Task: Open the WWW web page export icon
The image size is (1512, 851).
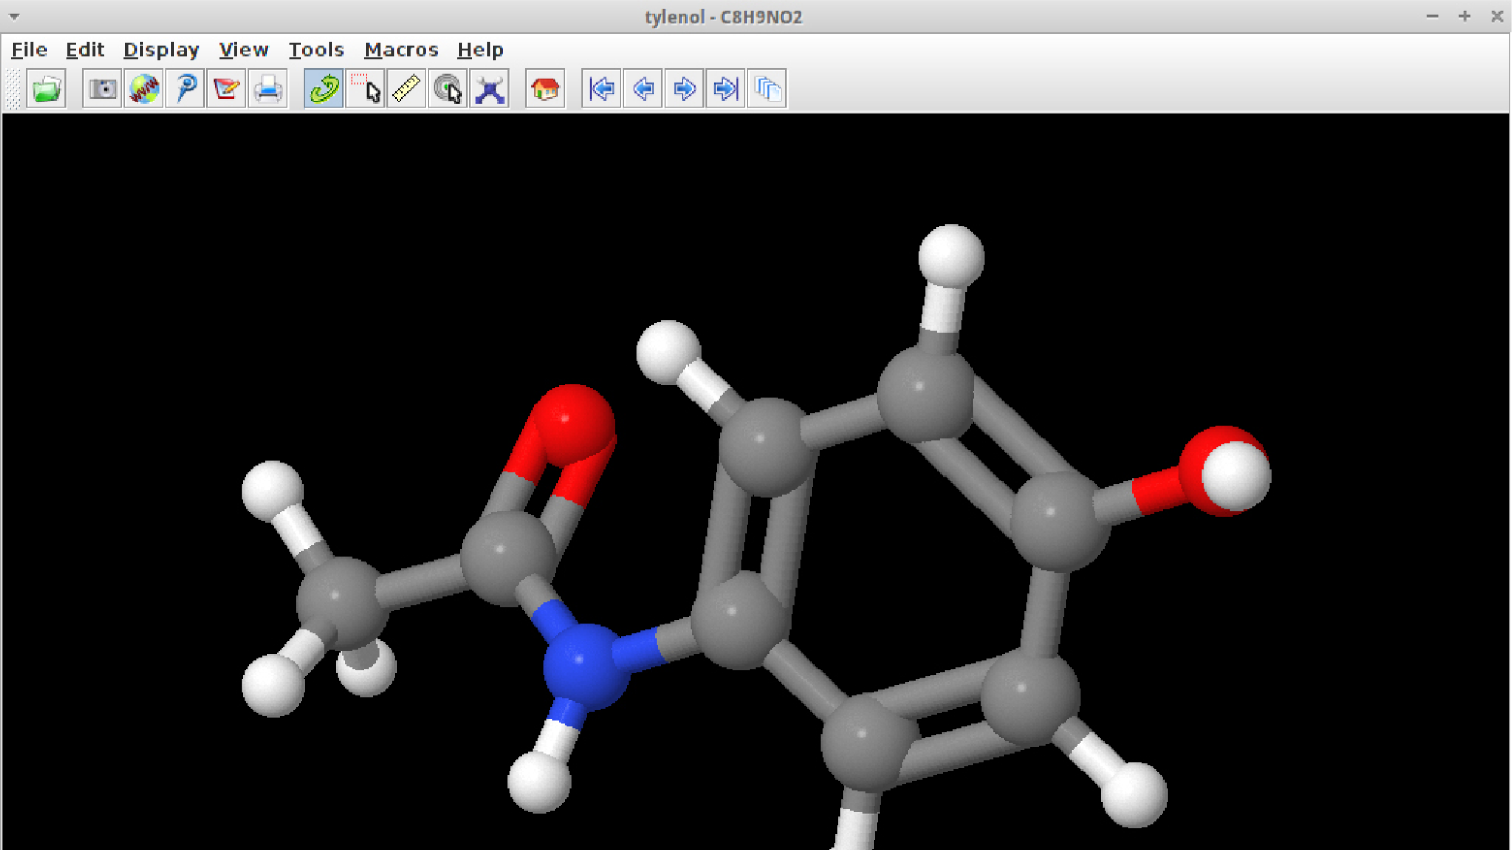Action: click(x=144, y=89)
